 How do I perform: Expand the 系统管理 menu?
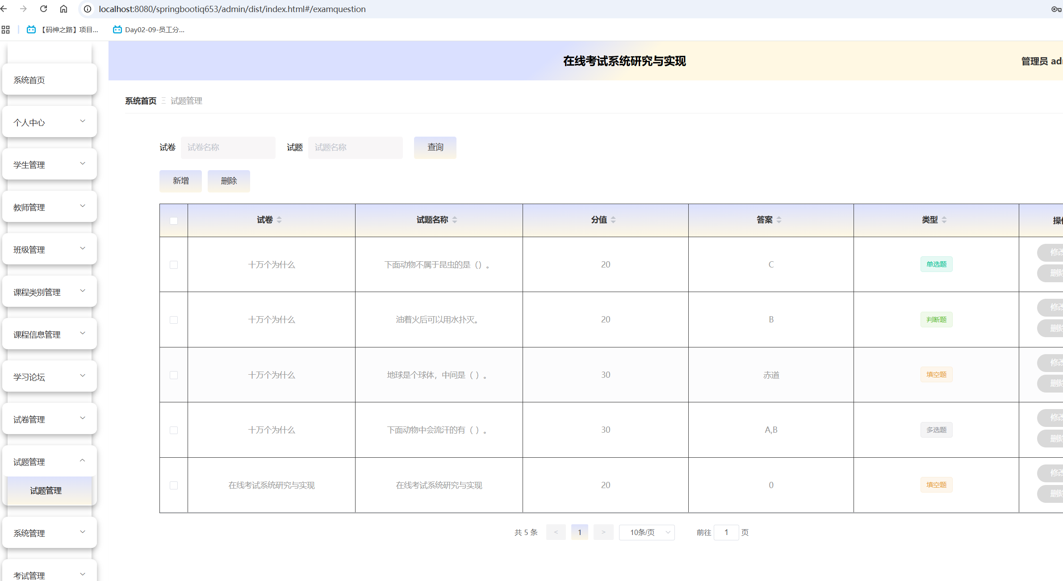(50, 533)
